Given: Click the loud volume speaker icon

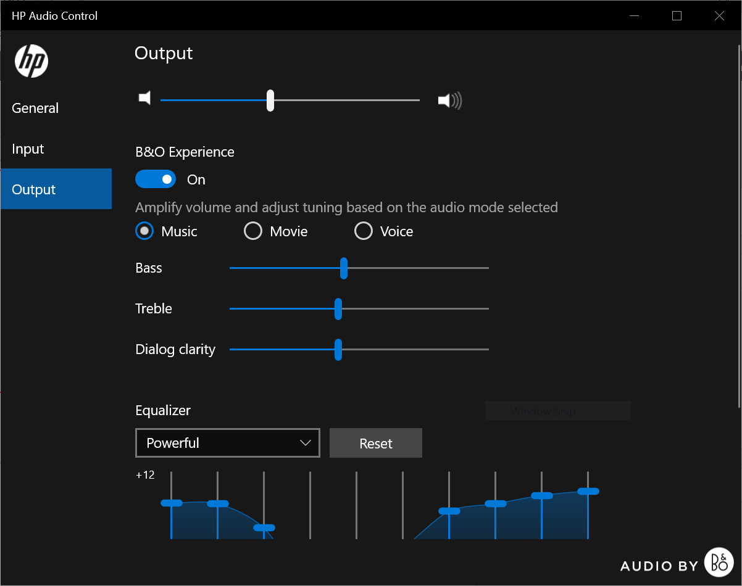Looking at the screenshot, I should tap(449, 100).
